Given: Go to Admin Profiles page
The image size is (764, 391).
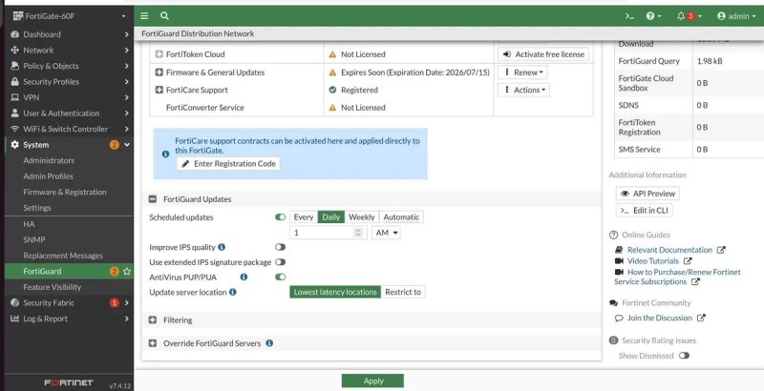Looking at the screenshot, I should pos(49,176).
